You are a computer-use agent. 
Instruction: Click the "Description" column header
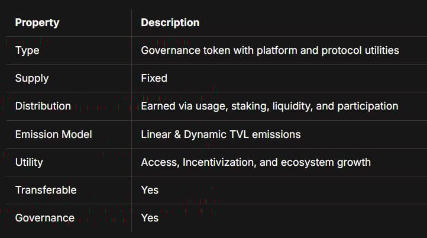[170, 22]
